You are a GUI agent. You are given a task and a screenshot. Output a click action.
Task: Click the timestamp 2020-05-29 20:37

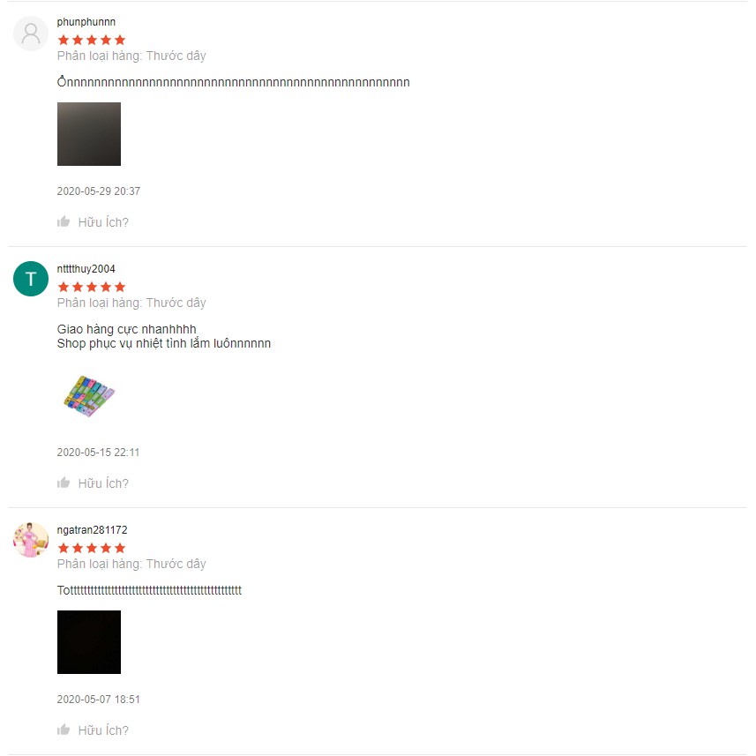tap(99, 191)
